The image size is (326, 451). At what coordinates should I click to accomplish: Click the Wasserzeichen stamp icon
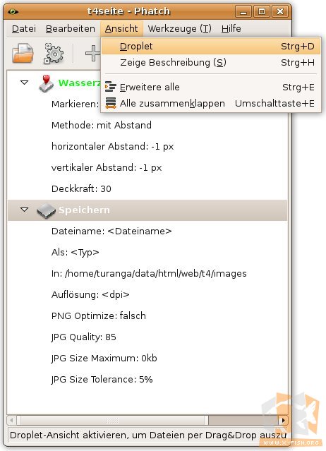46,83
